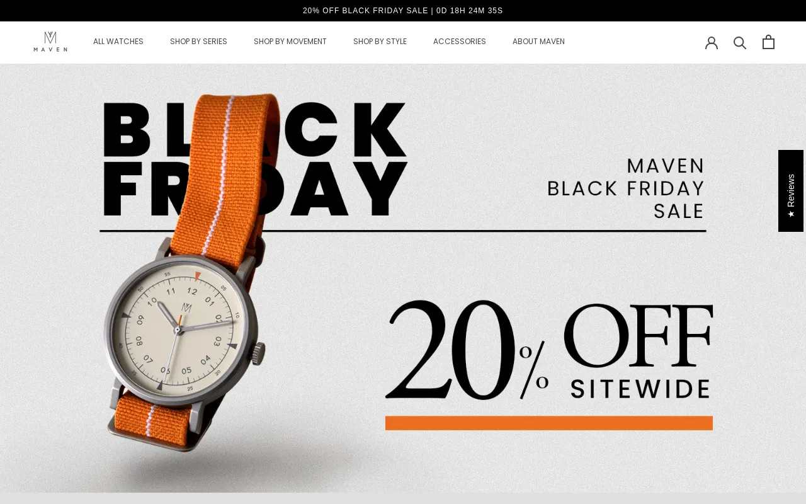Expand the Shop by Style menu

coord(380,42)
